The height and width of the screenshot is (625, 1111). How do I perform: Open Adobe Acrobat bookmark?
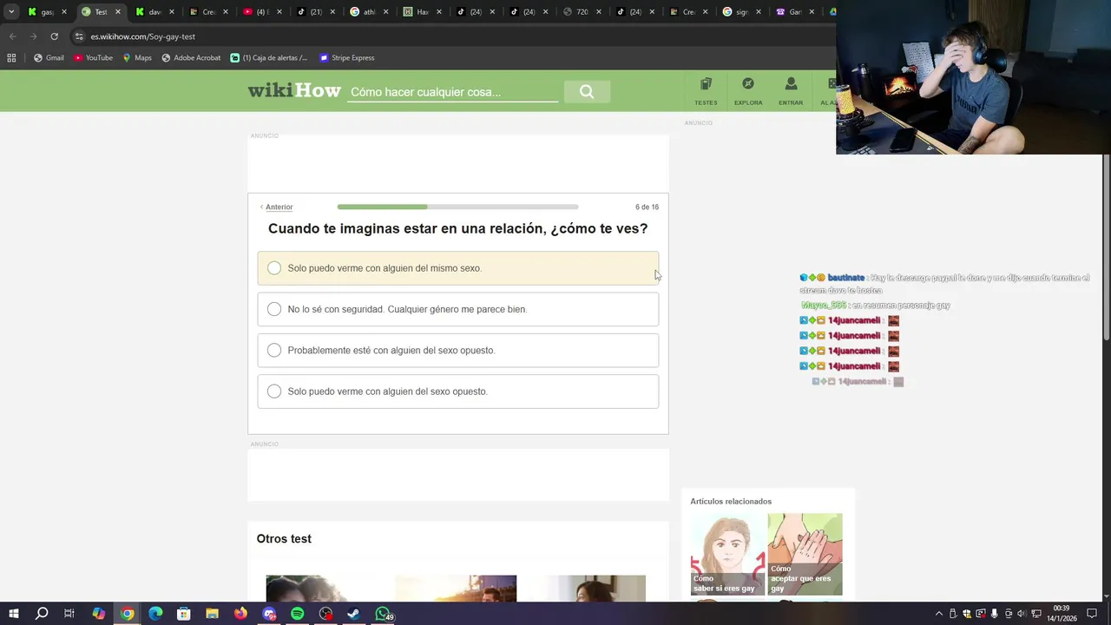pyautogui.click(x=191, y=58)
